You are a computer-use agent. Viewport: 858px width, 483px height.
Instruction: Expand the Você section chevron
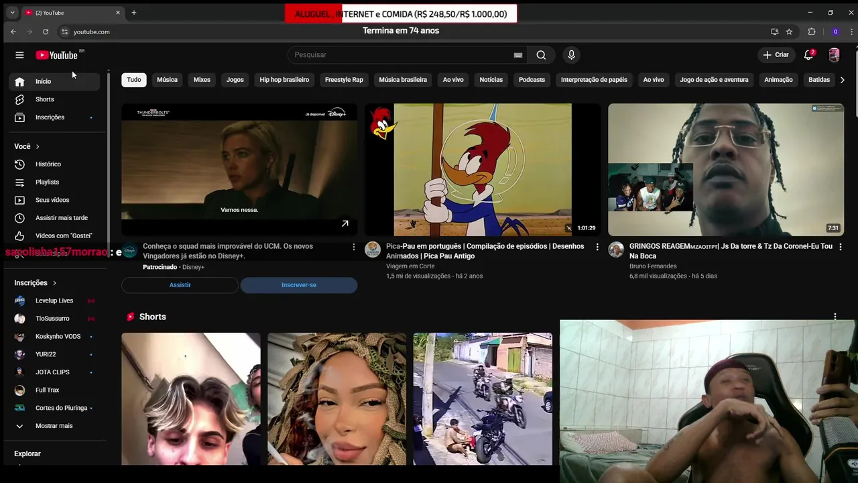[x=38, y=146]
